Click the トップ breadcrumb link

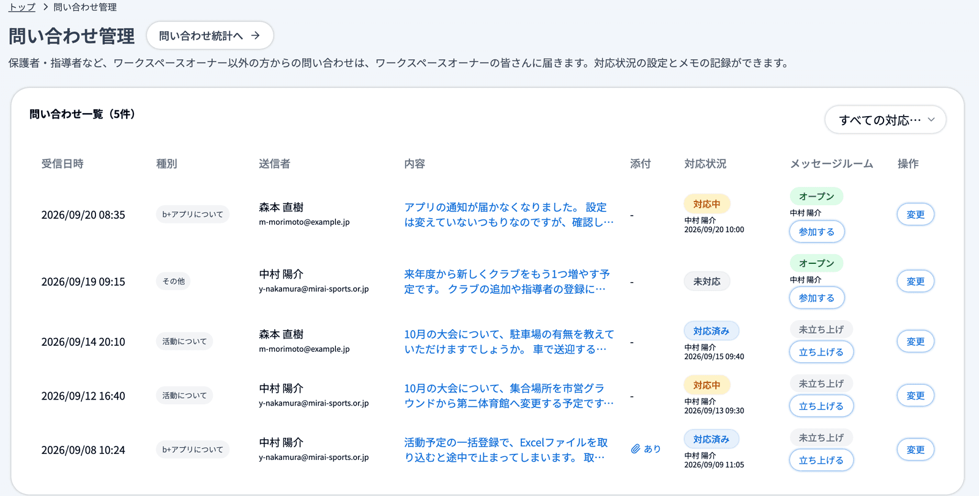tap(22, 7)
